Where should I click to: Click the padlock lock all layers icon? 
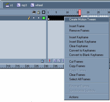39,12
